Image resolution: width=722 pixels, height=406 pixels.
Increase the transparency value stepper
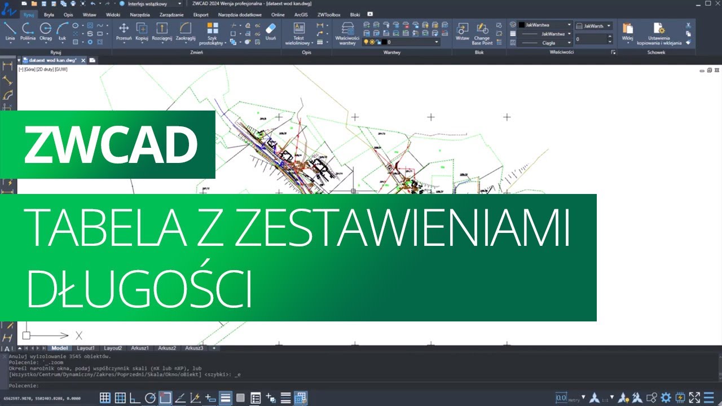coord(610,37)
